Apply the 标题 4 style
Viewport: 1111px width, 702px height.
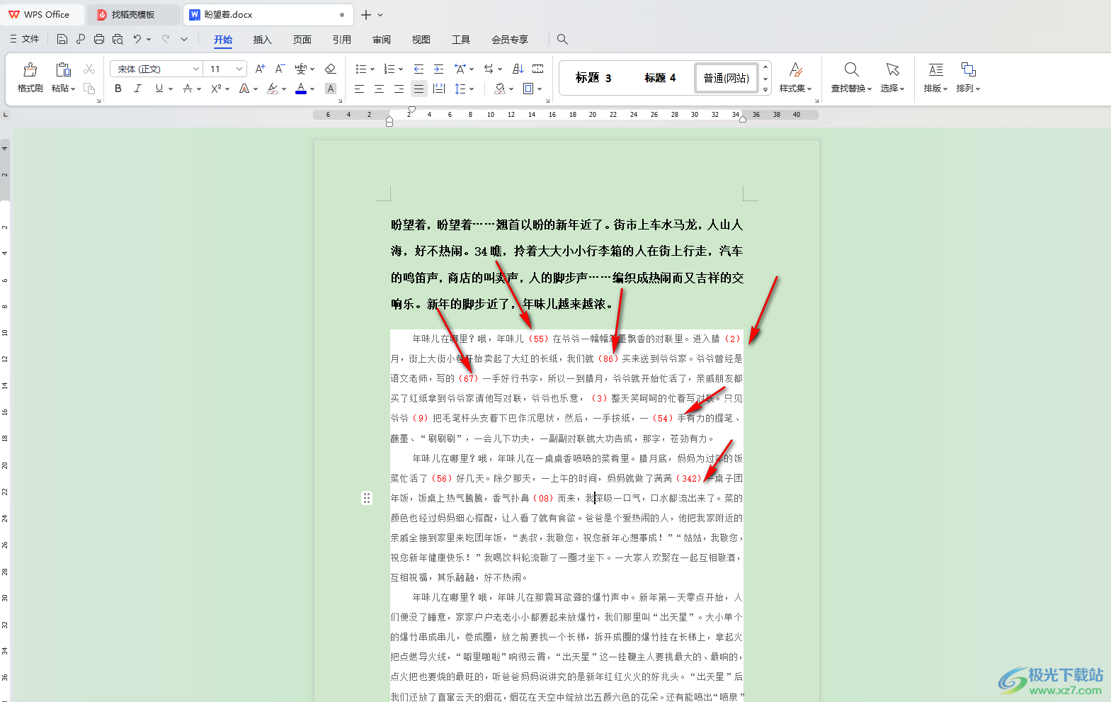[660, 77]
